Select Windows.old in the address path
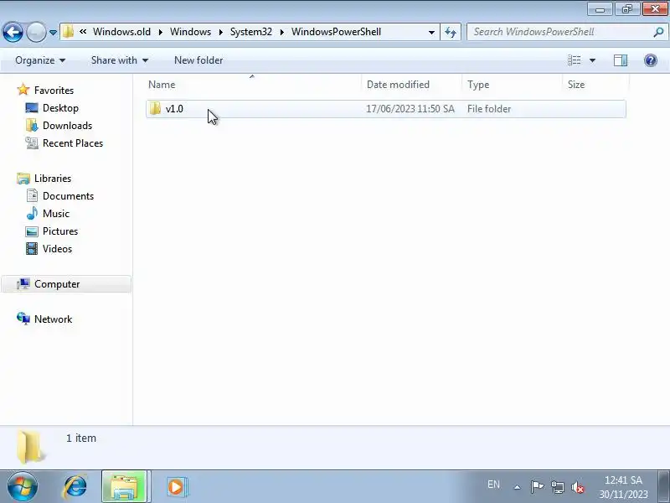 point(121,32)
